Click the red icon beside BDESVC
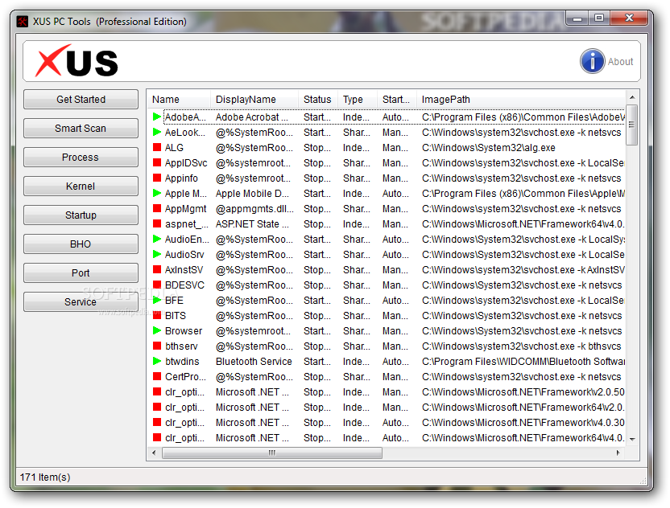Viewport: 670px width, 508px height. click(157, 285)
